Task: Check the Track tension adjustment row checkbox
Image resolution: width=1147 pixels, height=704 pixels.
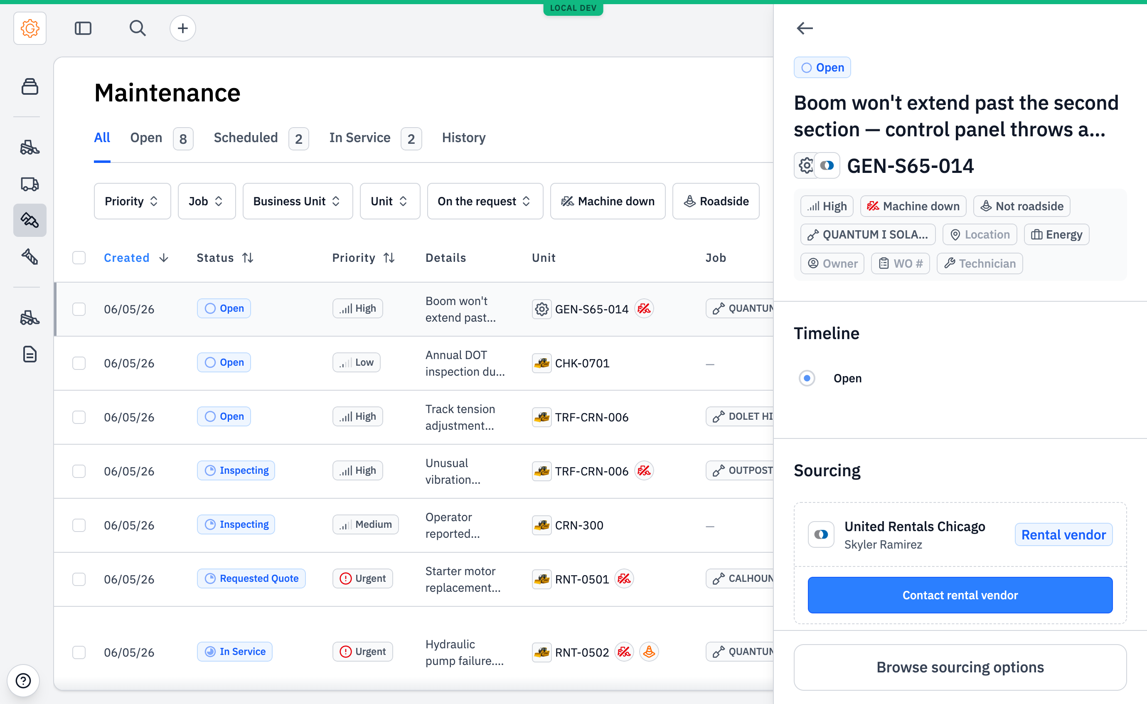Action: click(79, 417)
